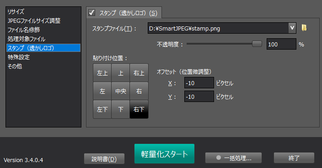Select ファイル名修飾 in the settings list
The width and height of the screenshot is (322, 168).
43,30
